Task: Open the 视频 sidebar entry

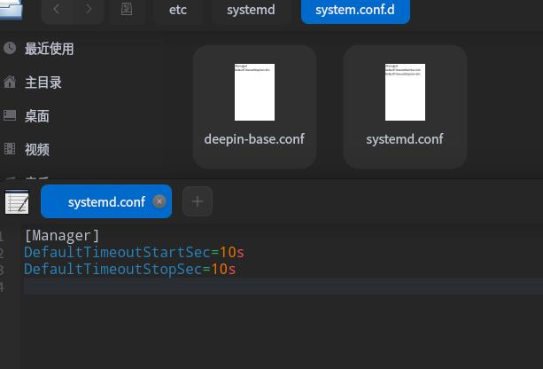Action: (x=37, y=150)
